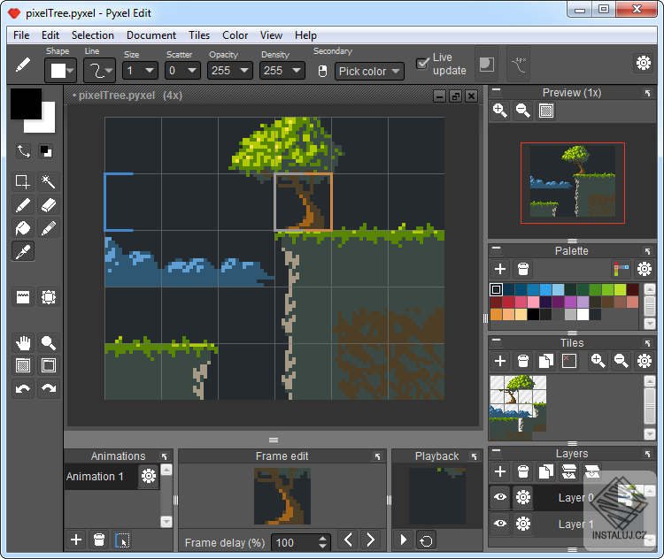Expand the Opacity dropdown

click(x=229, y=71)
